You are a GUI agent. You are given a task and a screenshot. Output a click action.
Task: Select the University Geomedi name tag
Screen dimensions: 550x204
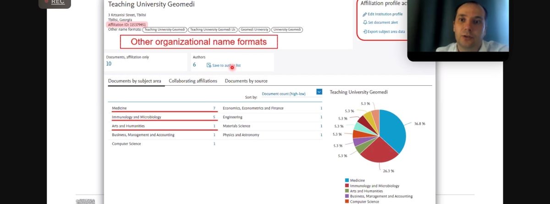287,30
